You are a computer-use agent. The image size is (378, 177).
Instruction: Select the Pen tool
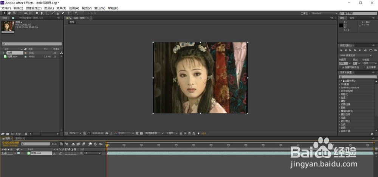pos(42,13)
